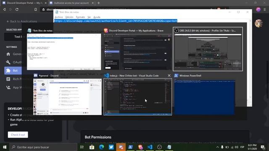Open the Ayuda menu in Notepad

click(x=97, y=17)
